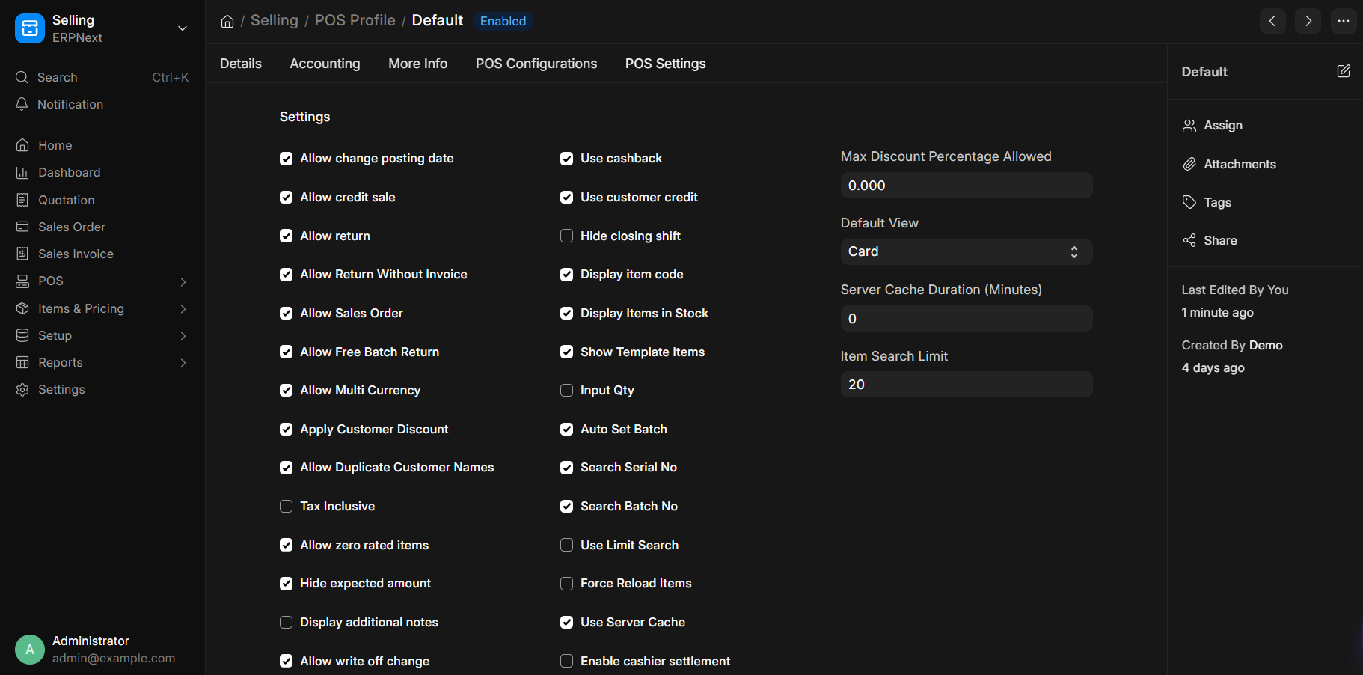Check Enable cashier settlement
Viewport: 1363px width, 675px height.
point(566,661)
